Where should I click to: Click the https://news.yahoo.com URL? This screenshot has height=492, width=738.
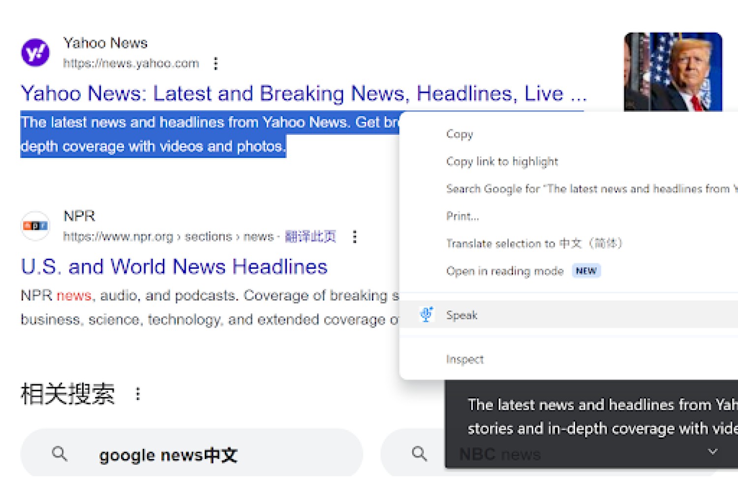131,63
